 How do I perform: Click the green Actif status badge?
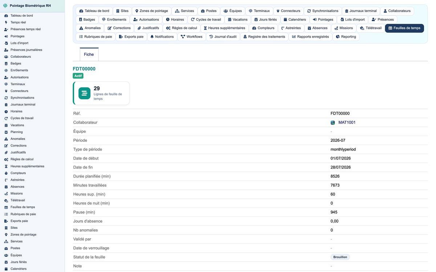click(x=78, y=76)
